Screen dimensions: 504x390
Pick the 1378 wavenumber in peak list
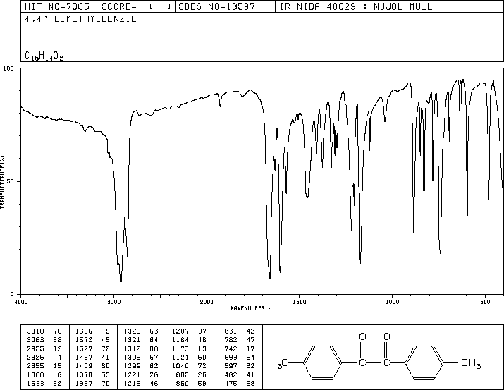[x=84, y=374]
